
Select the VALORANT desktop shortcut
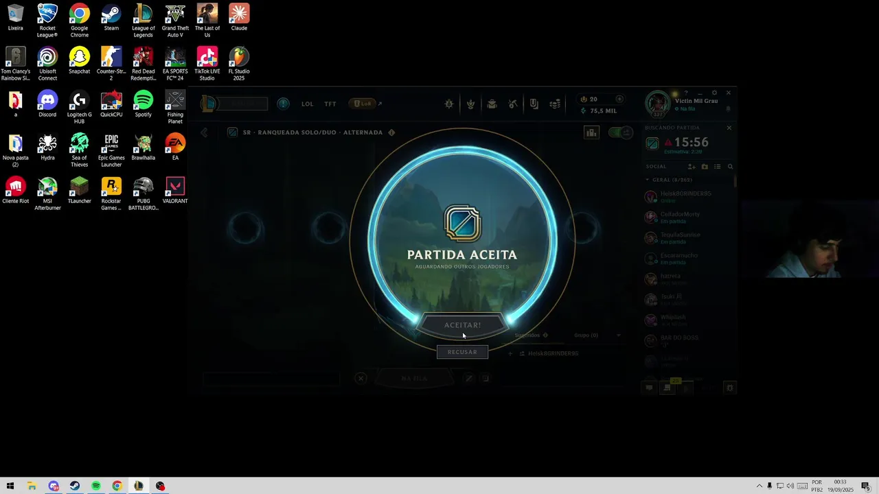tap(175, 191)
